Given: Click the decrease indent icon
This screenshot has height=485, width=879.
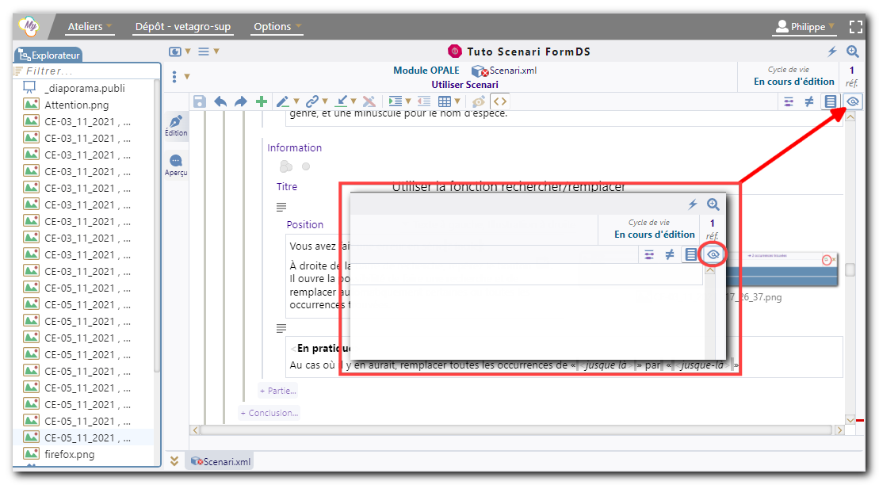Looking at the screenshot, I should pos(424,101).
